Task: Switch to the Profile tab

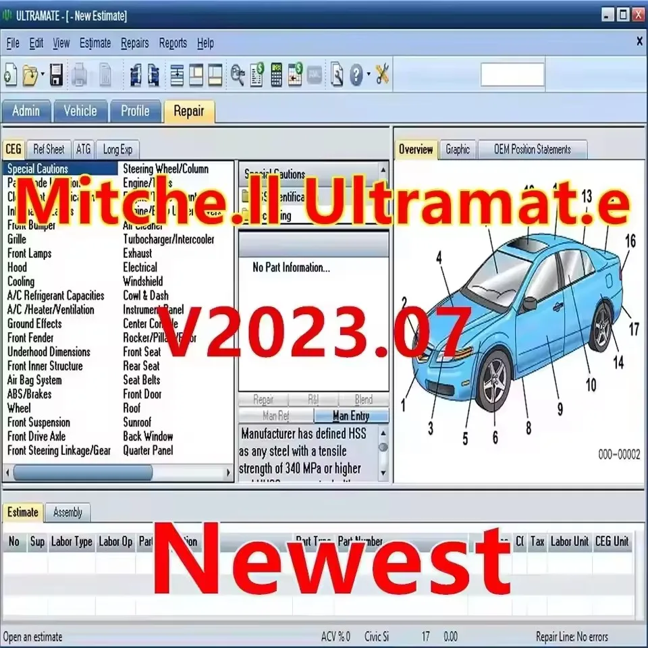Action: click(x=135, y=111)
